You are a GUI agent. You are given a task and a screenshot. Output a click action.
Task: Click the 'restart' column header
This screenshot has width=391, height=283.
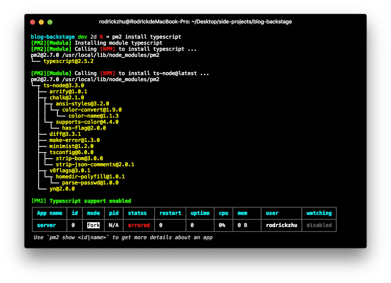(x=170, y=213)
